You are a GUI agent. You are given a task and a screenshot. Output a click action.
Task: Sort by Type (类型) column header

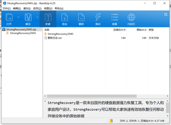pyautogui.click(x=151, y=30)
